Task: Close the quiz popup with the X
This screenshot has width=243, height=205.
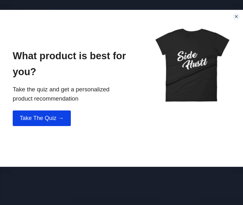Action: (236, 17)
